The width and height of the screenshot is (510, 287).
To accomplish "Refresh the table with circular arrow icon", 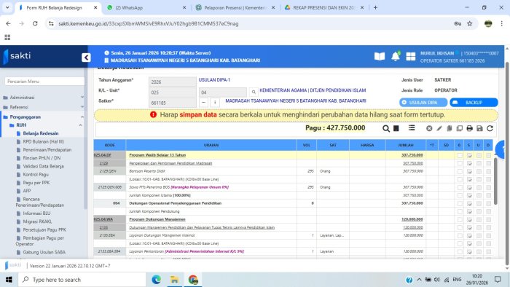I will 490,128.
